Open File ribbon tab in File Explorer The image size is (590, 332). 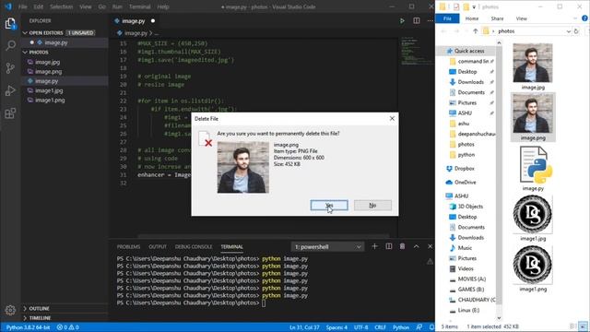[x=447, y=18]
